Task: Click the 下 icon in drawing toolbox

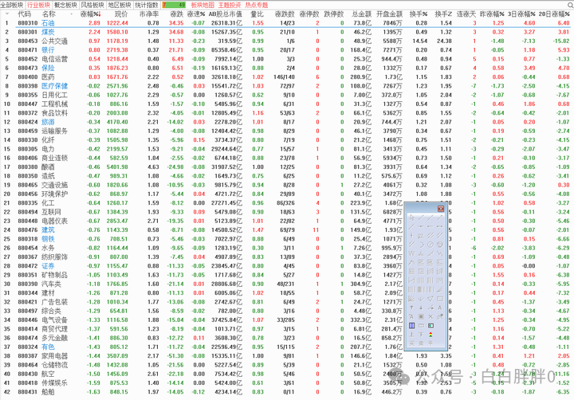Action: pyautogui.click(x=421, y=335)
